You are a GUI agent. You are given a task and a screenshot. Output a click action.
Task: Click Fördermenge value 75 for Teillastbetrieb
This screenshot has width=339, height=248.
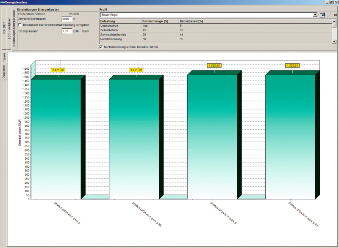click(144, 30)
